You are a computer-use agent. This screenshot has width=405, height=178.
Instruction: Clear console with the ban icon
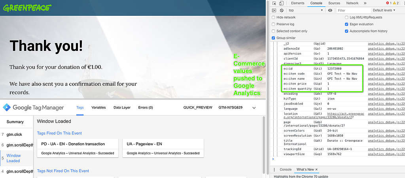pos(282,10)
